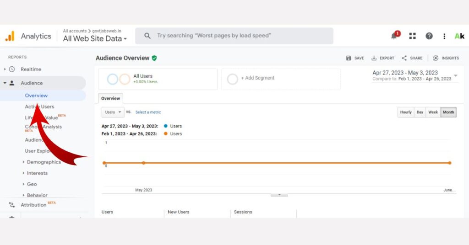Click the All accounts breadcrumb link
Image resolution: width=469 pixels, height=245 pixels.
click(75, 31)
